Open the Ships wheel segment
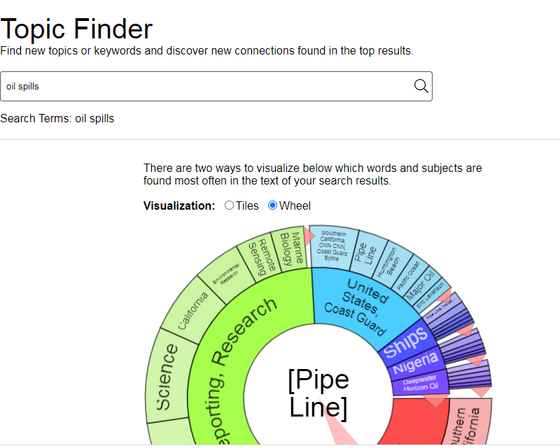The image size is (560, 448). tap(407, 342)
